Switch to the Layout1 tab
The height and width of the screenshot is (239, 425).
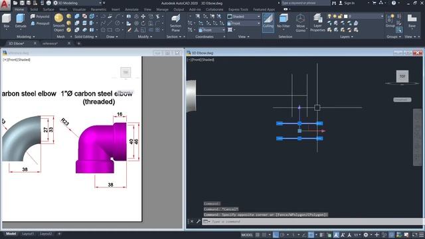[x=28, y=234]
